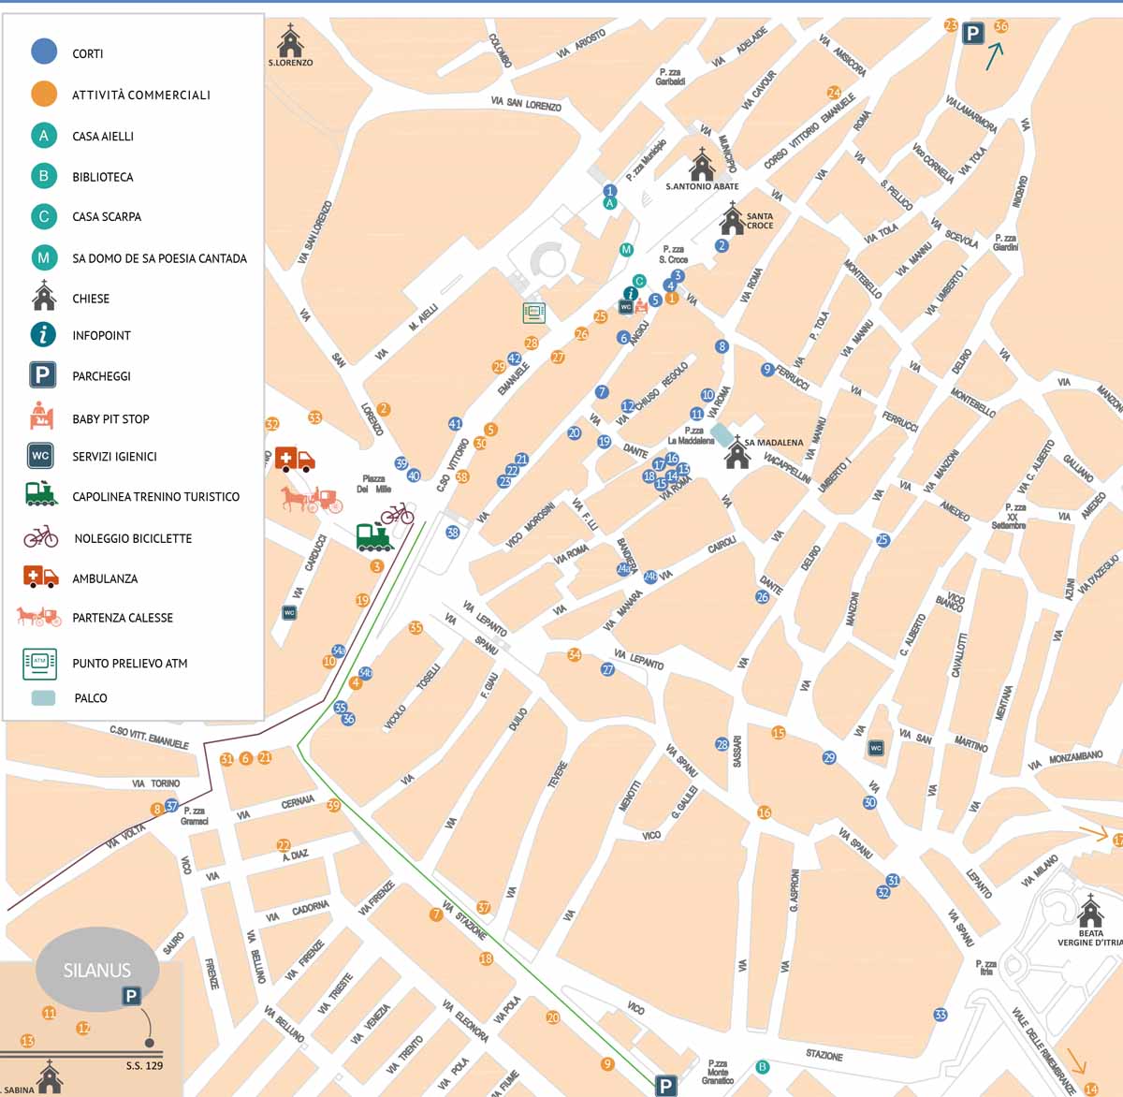Click the gray SILANUS oval label
Screen dimensions: 1123x1097
coord(97,970)
